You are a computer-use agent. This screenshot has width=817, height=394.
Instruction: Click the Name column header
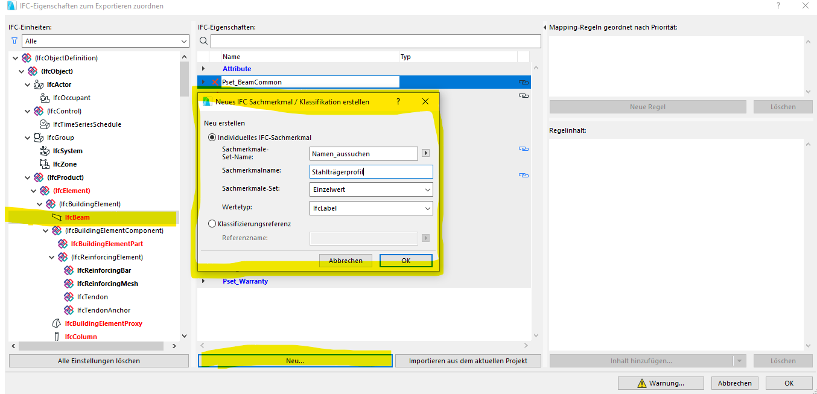pyautogui.click(x=310, y=57)
